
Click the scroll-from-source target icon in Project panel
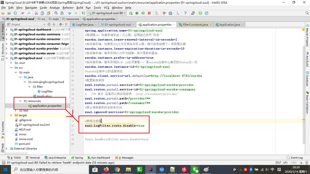(x=49, y=24)
